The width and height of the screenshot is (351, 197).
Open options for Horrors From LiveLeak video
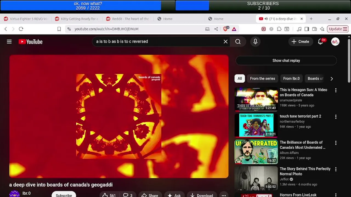(336, 195)
